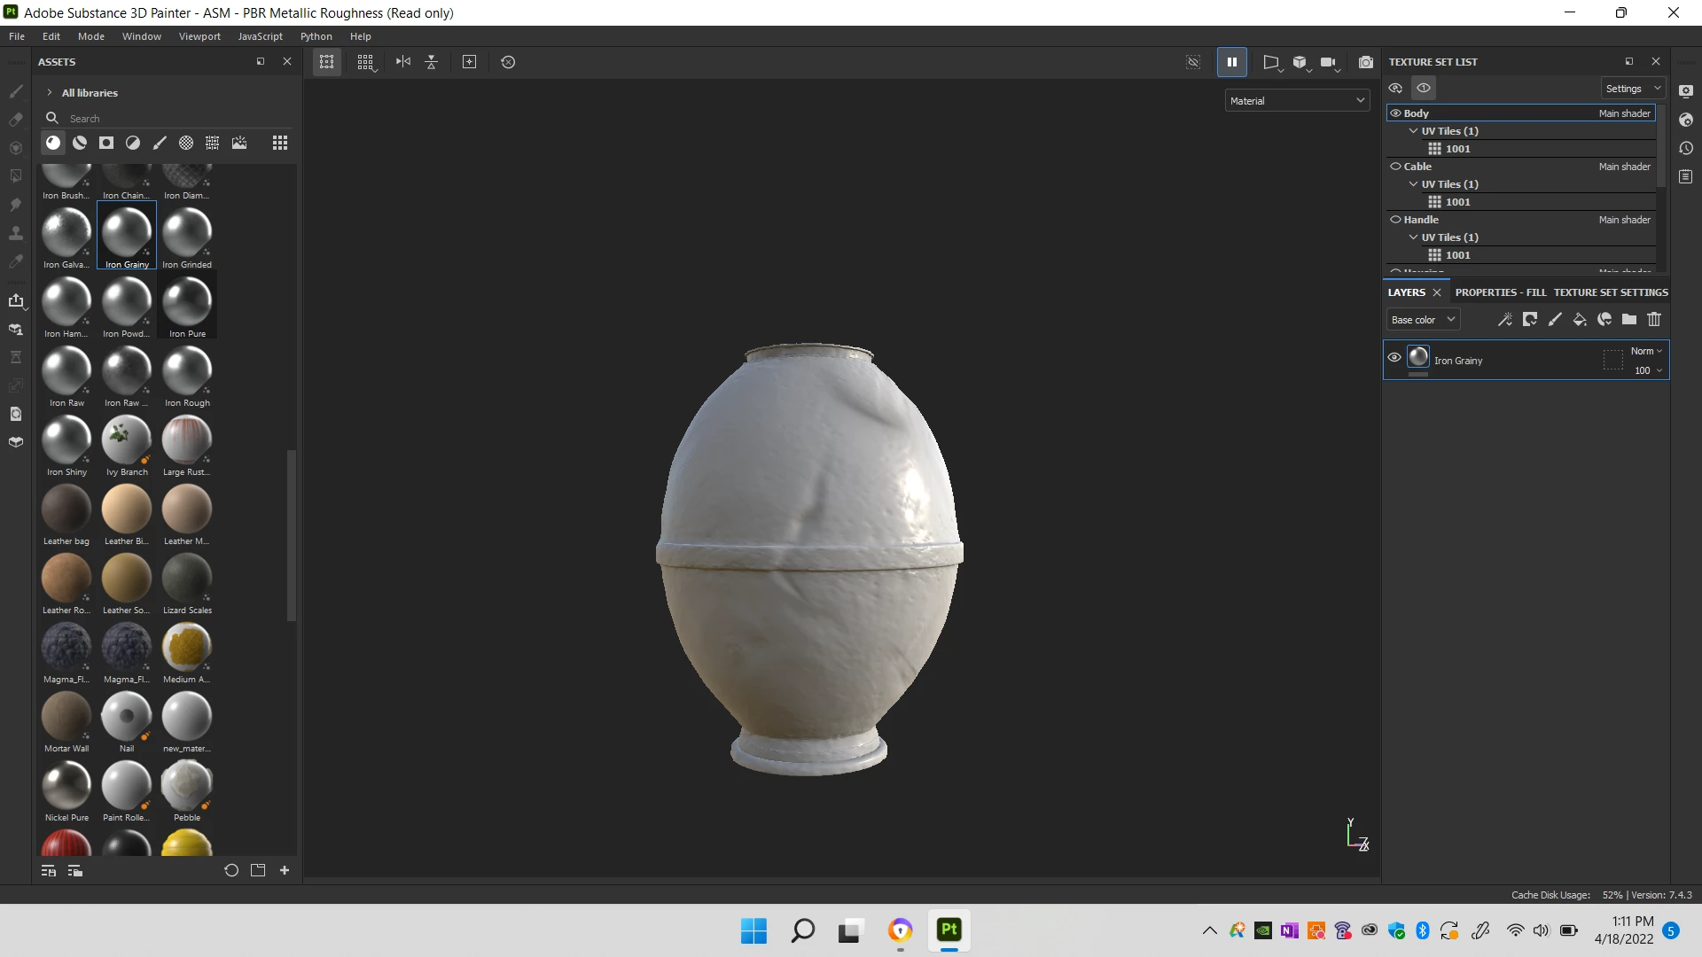
Task: Open Texture Set List Settings button
Action: pos(1633,89)
